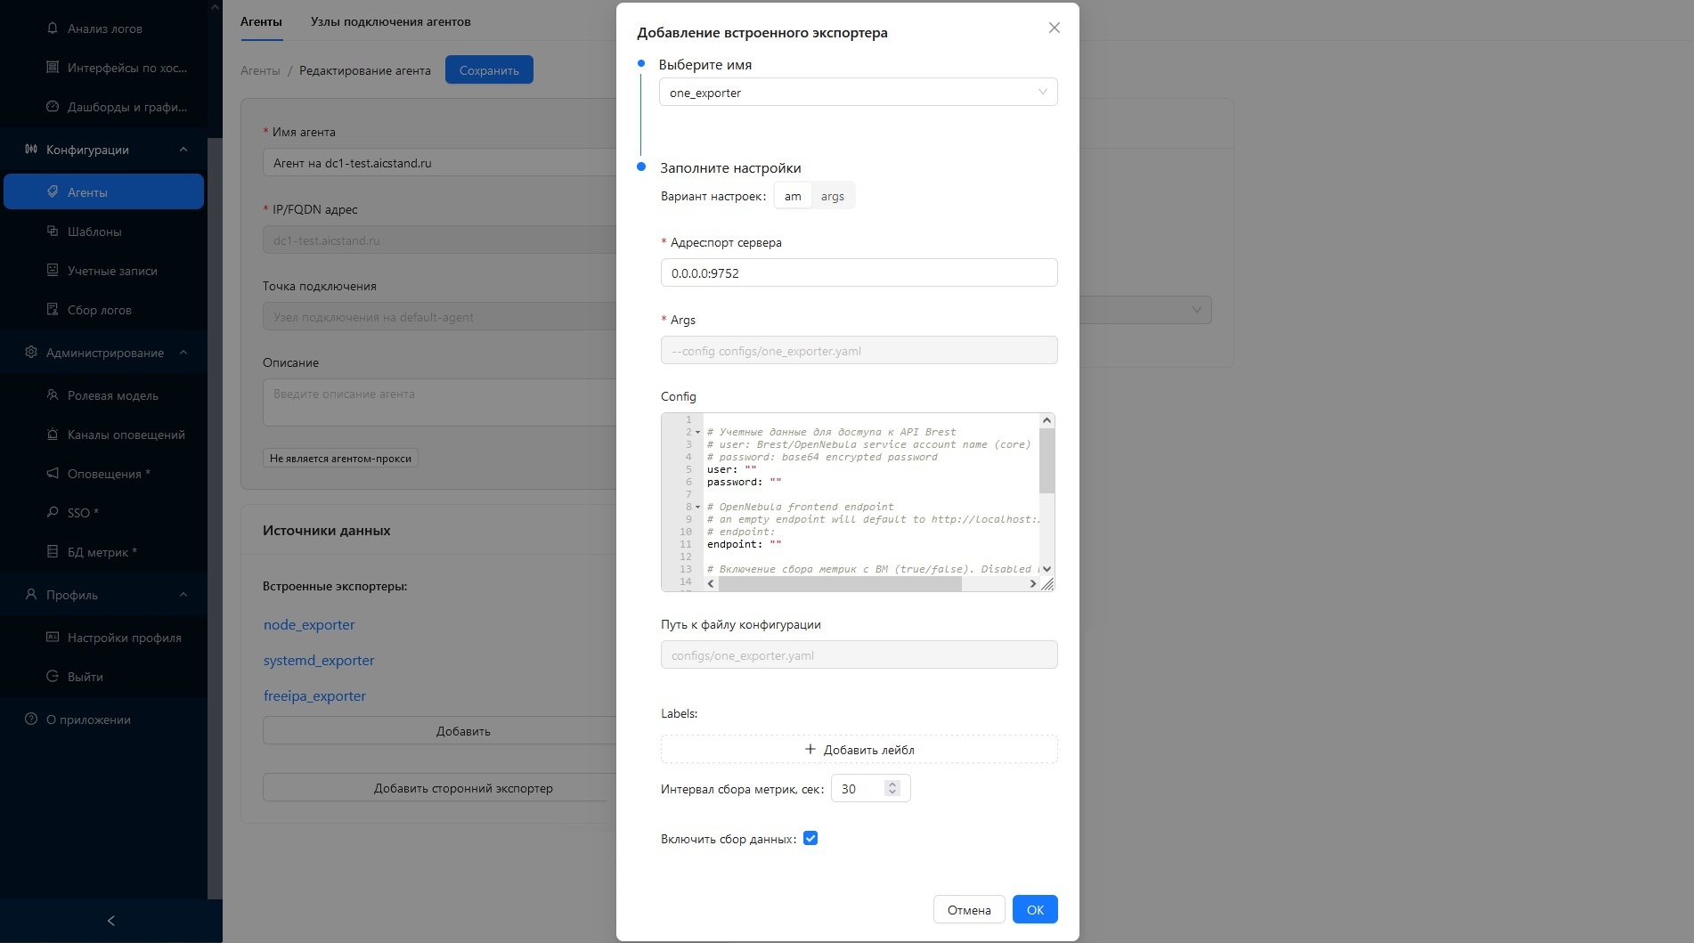
Task: Click the Агенты tag icon in sidebar
Action: pos(53,192)
